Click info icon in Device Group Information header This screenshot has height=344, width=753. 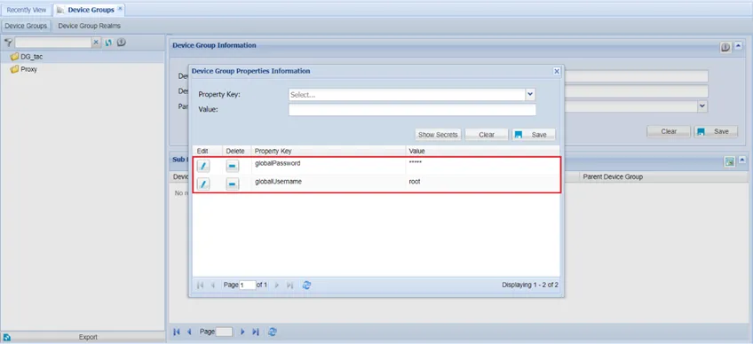[725, 47]
